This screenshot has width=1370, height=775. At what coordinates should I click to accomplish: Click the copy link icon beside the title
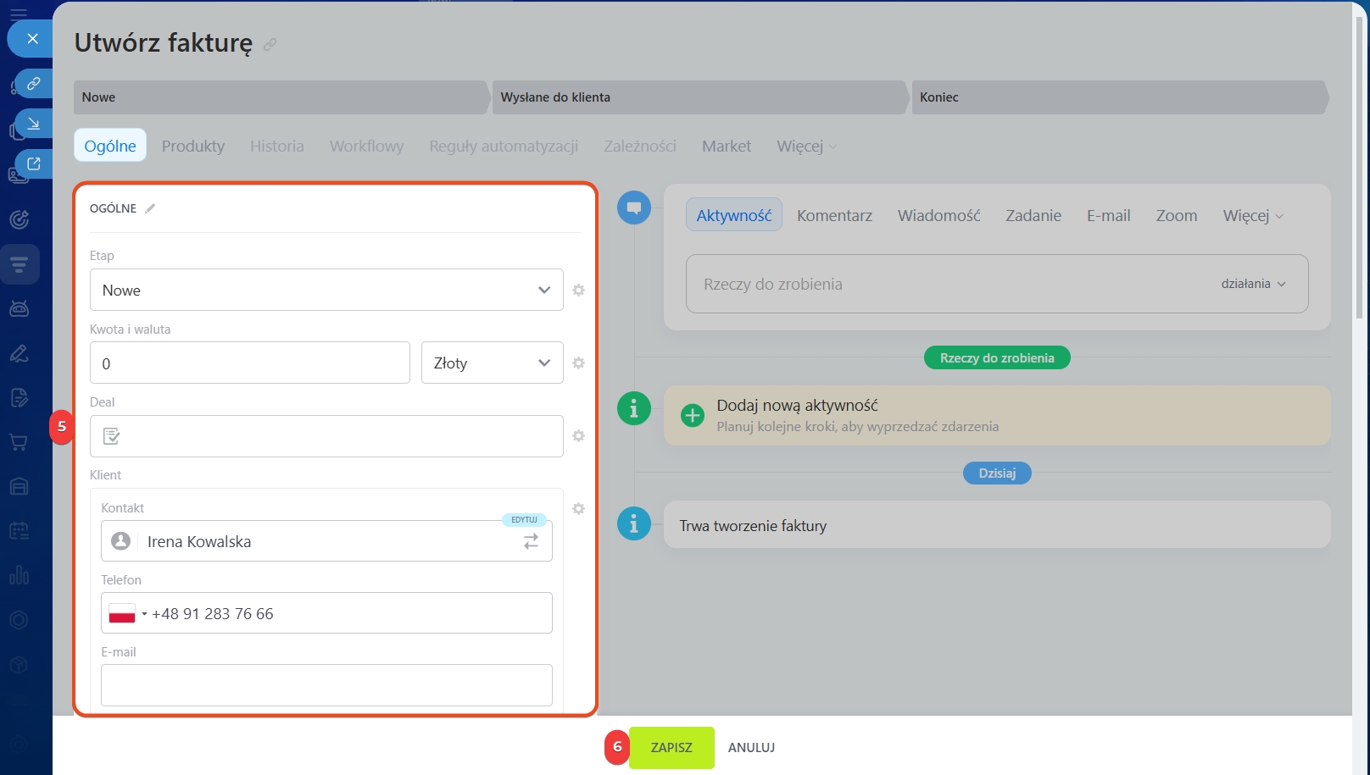(x=270, y=44)
